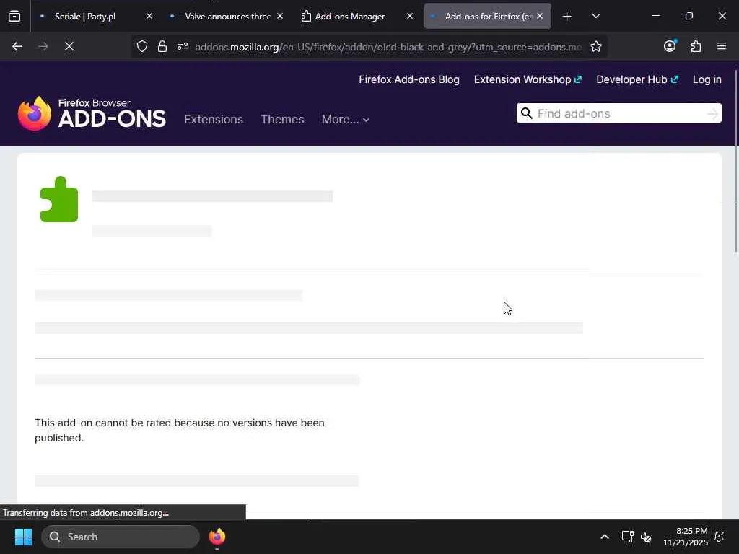Viewport: 739px width, 554px height.
Task: Open the Firefox Add-ons Blog link
Action: point(409,79)
